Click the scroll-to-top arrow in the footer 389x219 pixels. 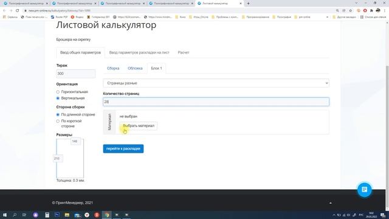[331, 203]
